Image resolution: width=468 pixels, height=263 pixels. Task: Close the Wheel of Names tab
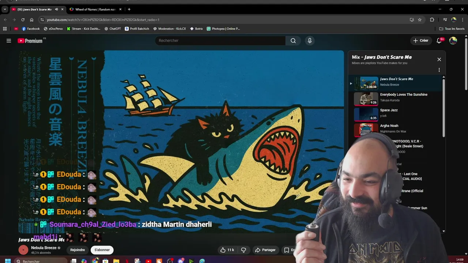click(120, 9)
